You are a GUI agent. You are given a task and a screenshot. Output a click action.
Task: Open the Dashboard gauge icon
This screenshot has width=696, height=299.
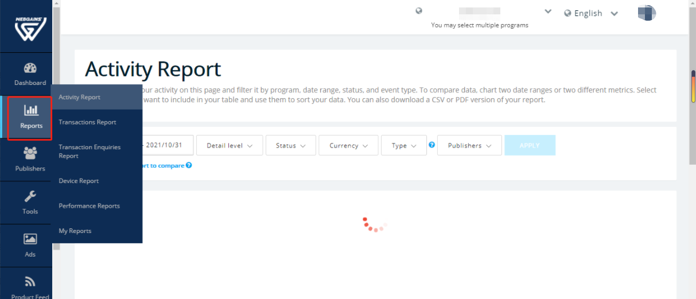(30, 68)
